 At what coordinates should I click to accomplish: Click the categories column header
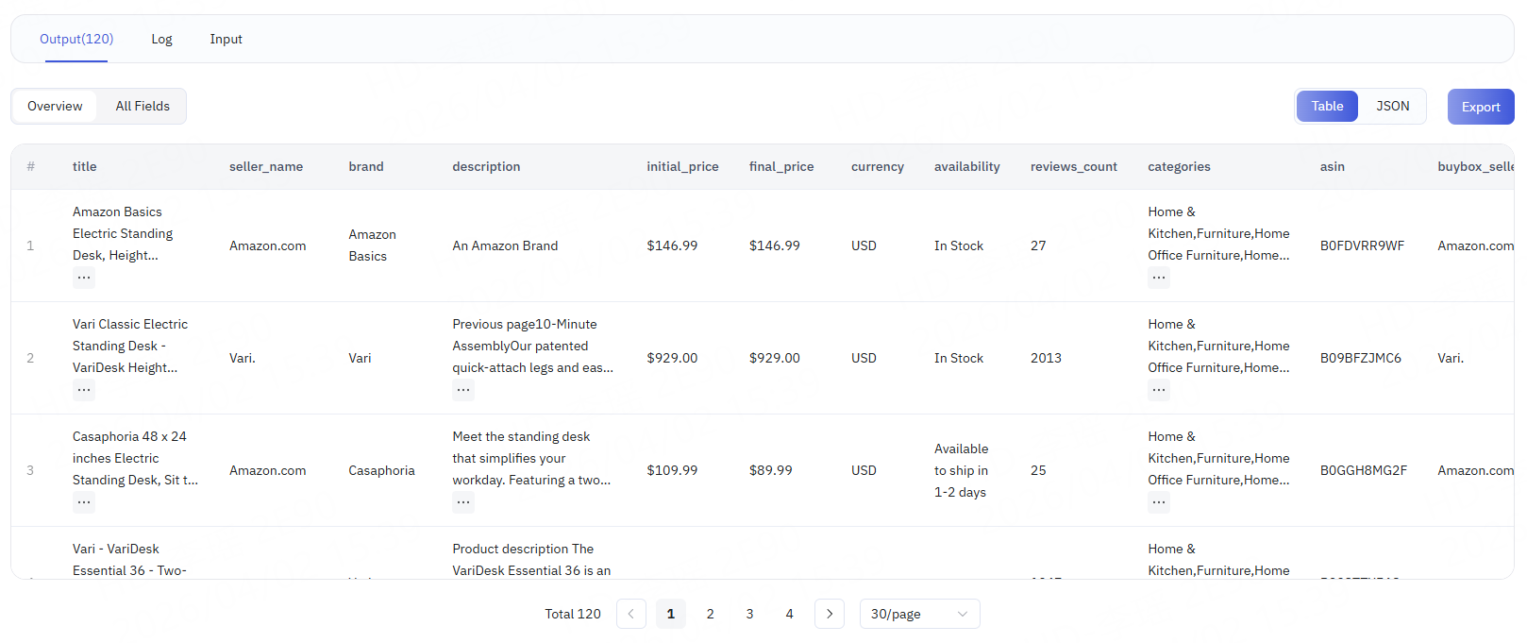[x=1179, y=166]
